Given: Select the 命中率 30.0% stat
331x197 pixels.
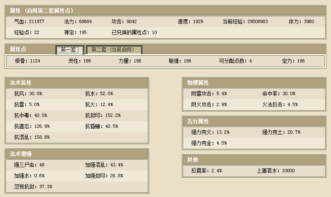Looking at the screenshot, I should click(279, 93).
